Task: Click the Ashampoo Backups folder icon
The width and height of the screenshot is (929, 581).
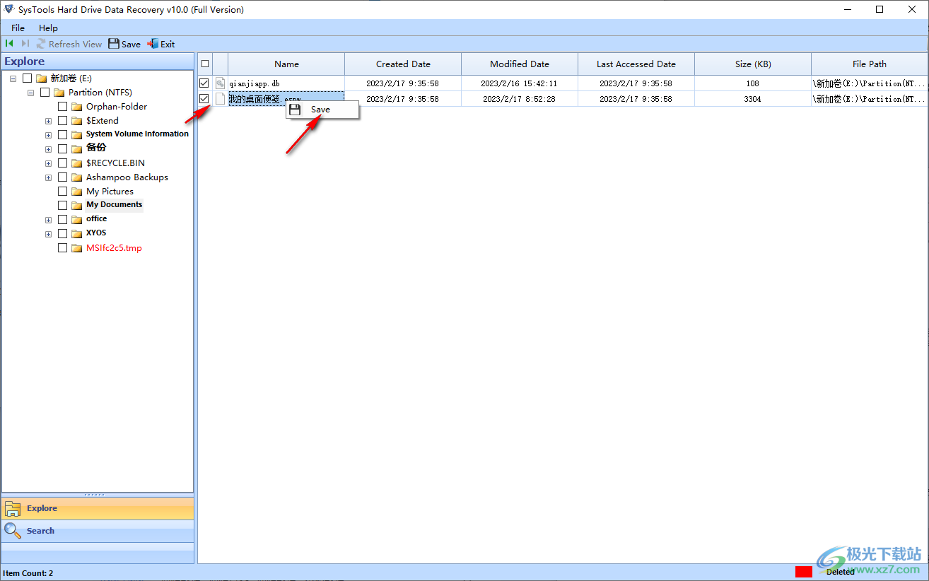Action: [77, 177]
